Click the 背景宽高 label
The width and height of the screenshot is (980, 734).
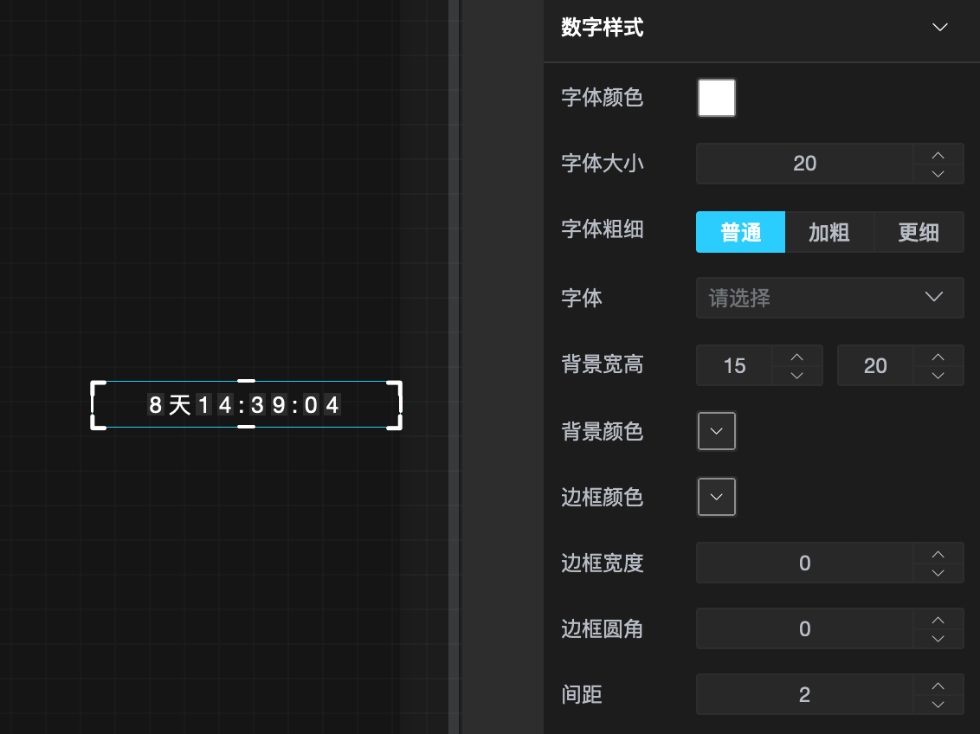point(602,364)
